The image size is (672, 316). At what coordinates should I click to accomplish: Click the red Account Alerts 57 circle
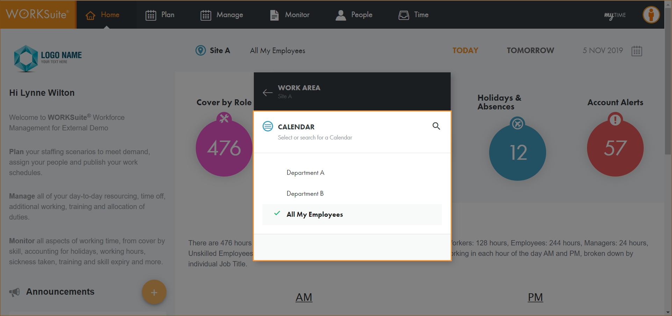[615, 149]
